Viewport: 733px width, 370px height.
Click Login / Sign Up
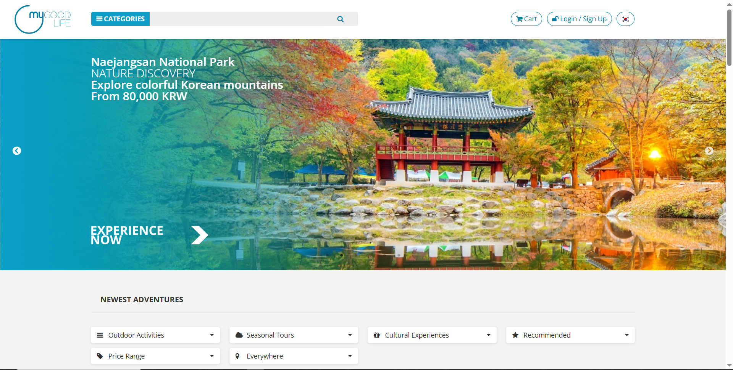[579, 19]
